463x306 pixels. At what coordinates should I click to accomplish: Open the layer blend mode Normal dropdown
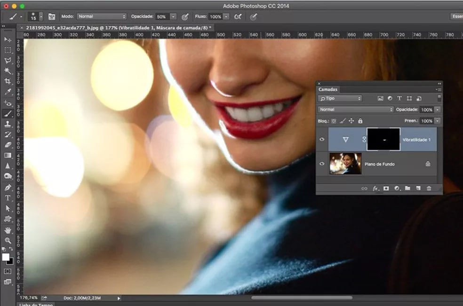pyautogui.click(x=356, y=110)
